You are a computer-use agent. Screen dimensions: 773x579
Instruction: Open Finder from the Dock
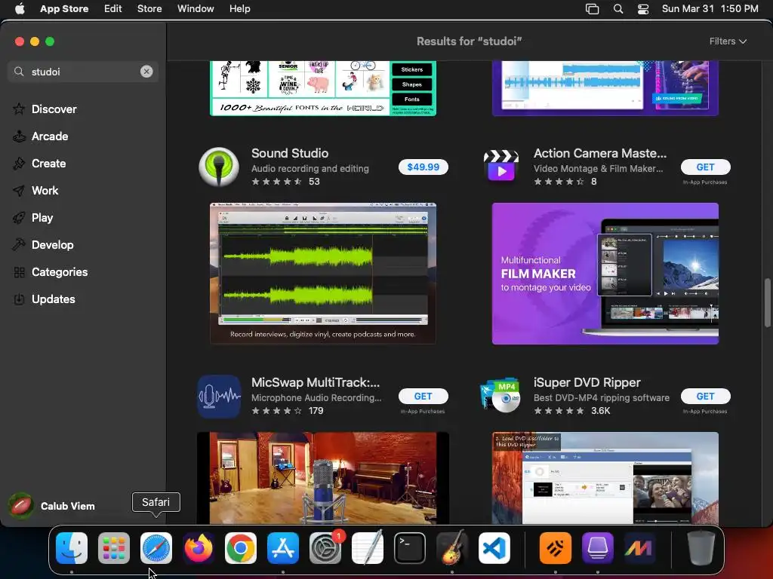click(72, 548)
